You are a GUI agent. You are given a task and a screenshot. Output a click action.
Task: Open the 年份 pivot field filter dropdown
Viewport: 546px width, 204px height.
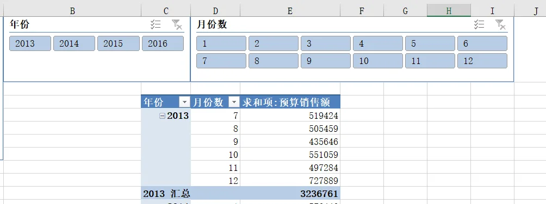(184, 102)
